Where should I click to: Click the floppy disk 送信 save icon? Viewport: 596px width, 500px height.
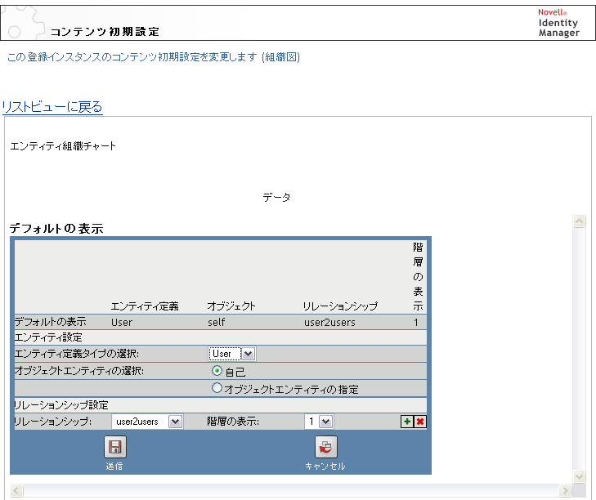tap(115, 447)
